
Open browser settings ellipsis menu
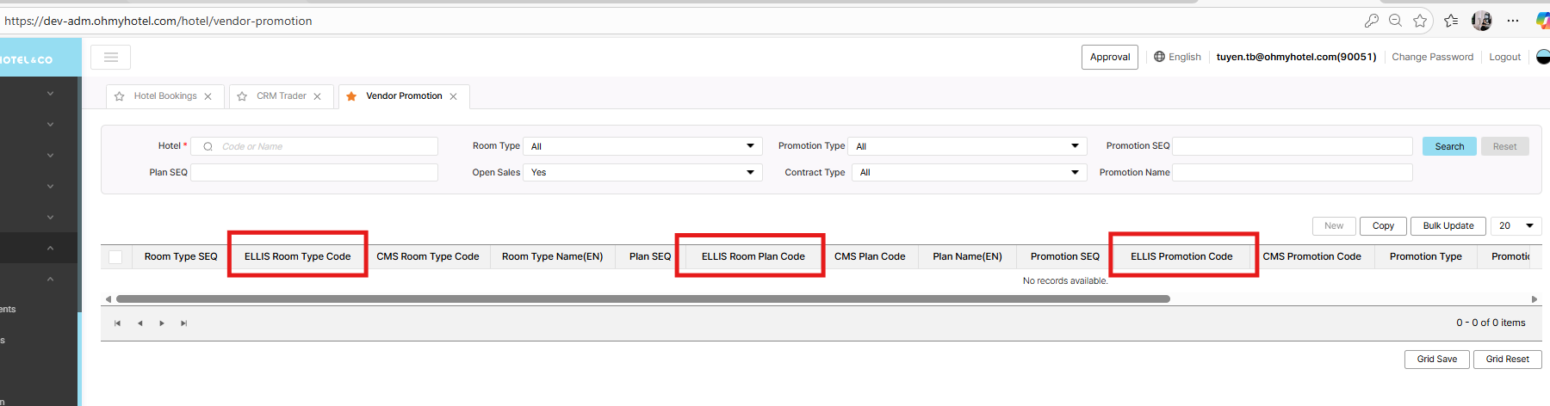pos(1513,21)
